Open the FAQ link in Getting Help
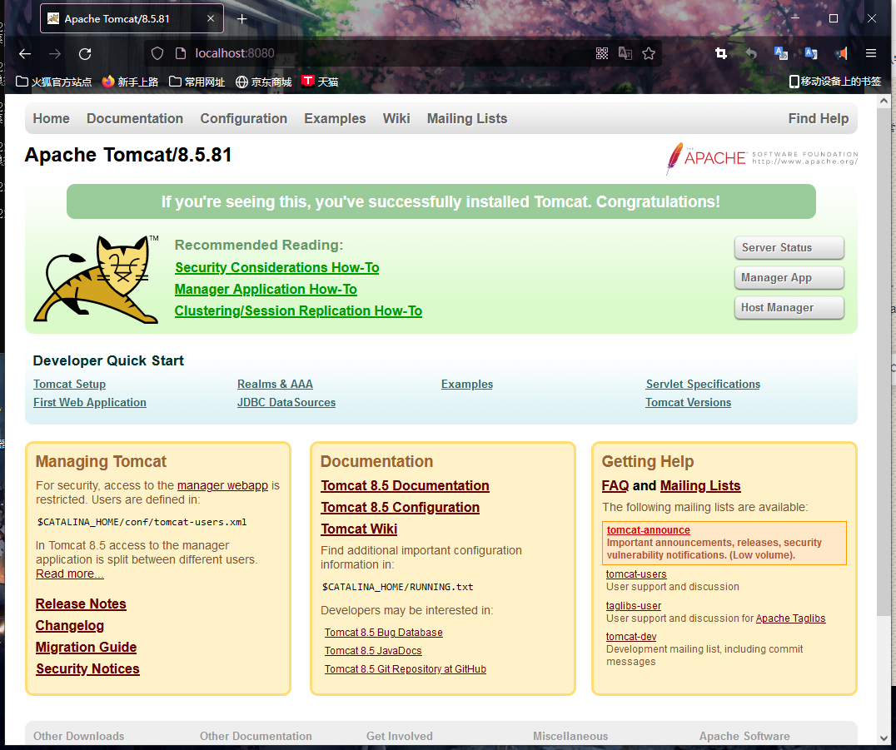896x750 pixels. 615,485
